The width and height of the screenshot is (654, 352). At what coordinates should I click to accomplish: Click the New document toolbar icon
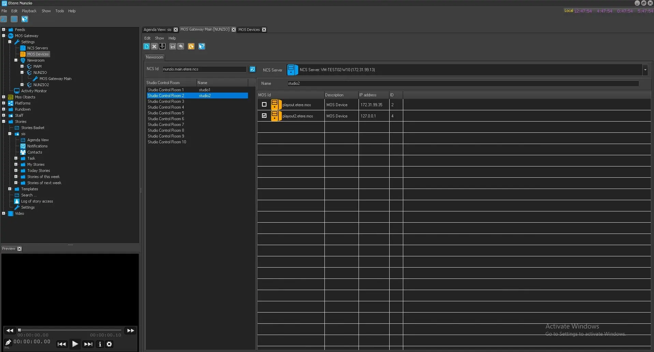pos(146,46)
